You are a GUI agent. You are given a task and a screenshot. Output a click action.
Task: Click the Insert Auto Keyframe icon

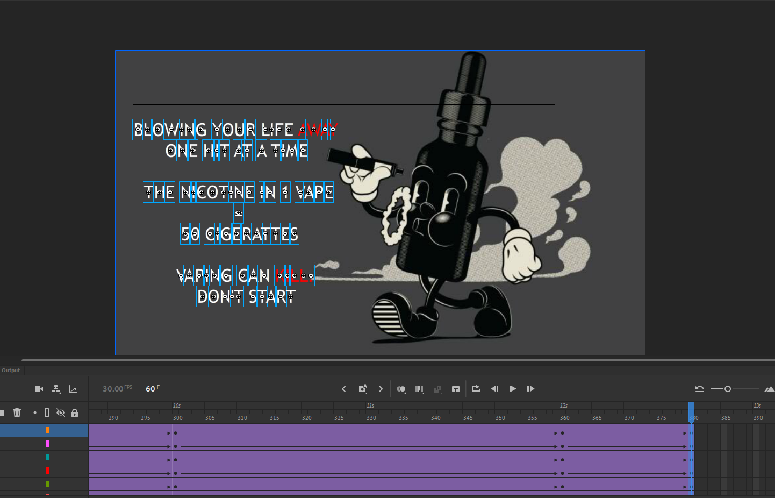point(363,389)
